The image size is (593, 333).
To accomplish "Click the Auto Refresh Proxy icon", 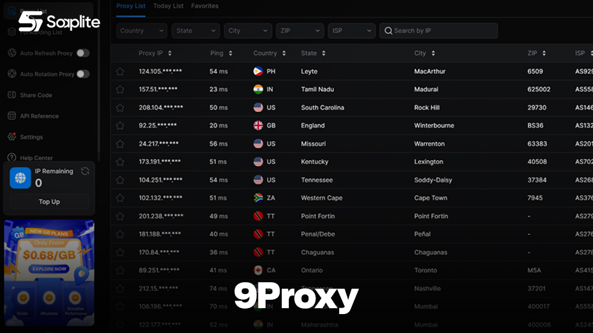I will pyautogui.click(x=12, y=53).
